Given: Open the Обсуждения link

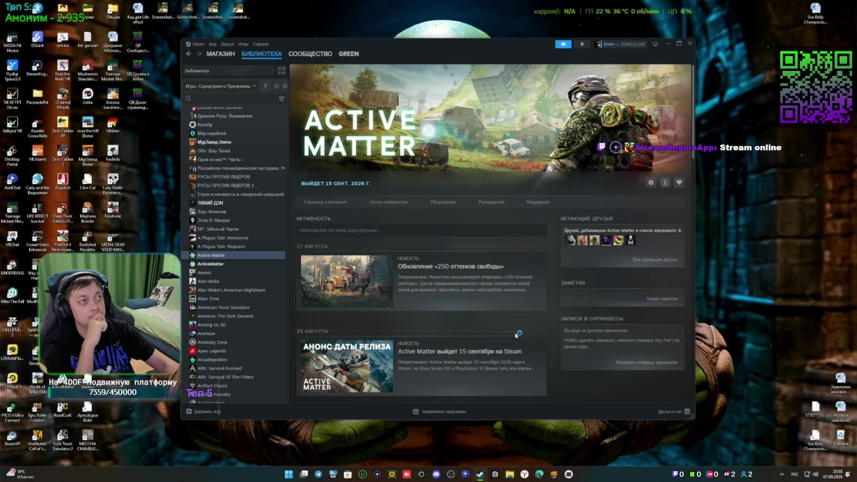Looking at the screenshot, I should pos(443,202).
